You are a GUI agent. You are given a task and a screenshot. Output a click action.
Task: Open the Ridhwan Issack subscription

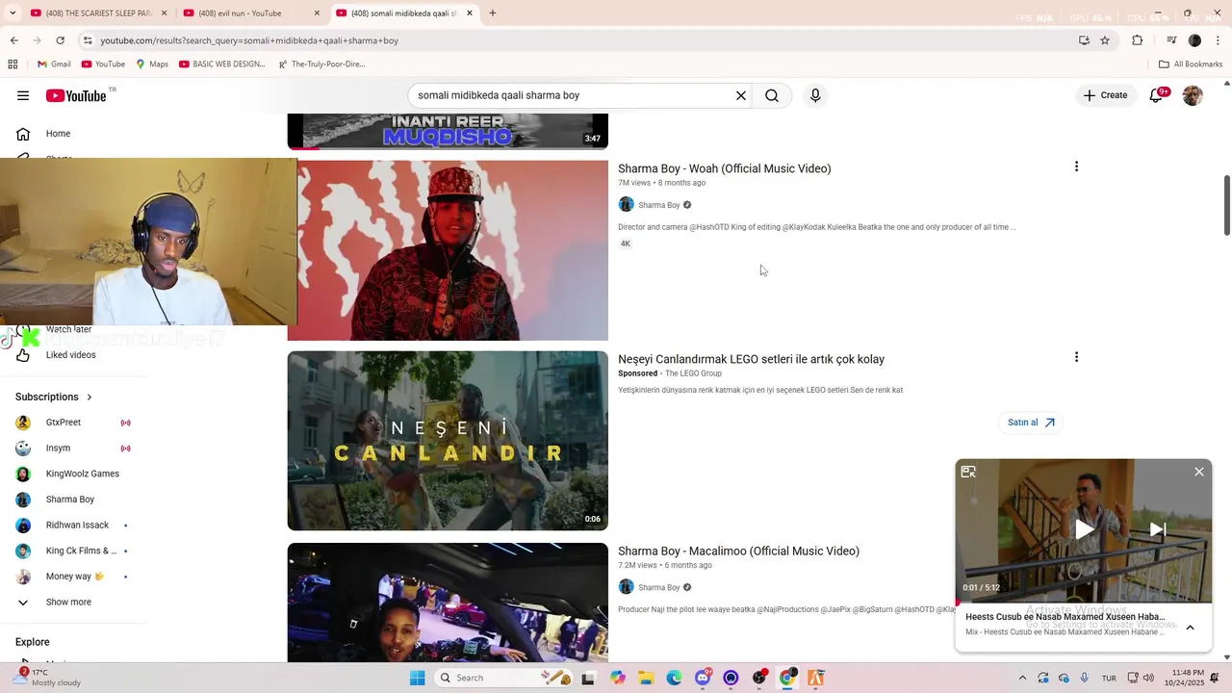point(75,526)
